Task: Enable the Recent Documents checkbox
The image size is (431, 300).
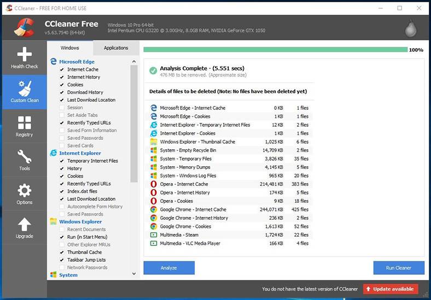Action: click(62, 230)
